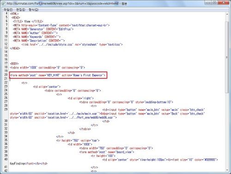Click the <HTML> tag on line 4

click(14, 14)
